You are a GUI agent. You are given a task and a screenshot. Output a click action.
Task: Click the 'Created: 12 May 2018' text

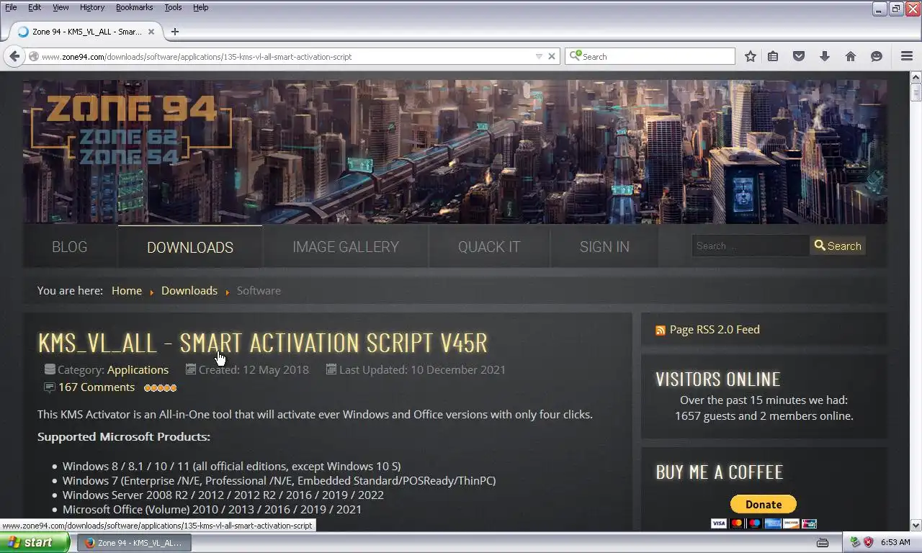[254, 369]
